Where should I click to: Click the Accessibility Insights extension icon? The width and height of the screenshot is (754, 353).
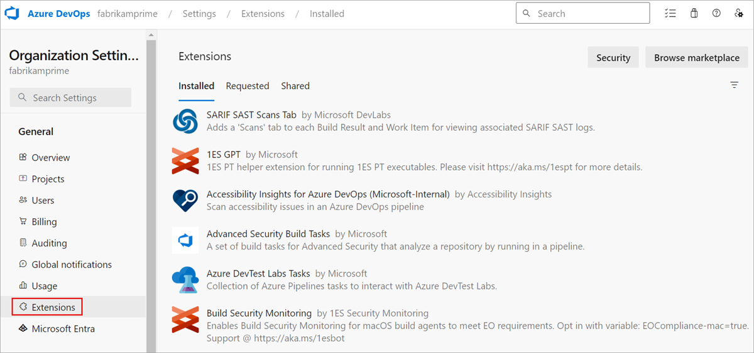coord(185,201)
